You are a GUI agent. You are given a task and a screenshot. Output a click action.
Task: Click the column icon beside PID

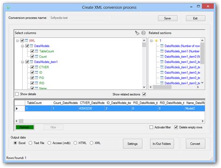pyautogui.click(x=36, y=77)
